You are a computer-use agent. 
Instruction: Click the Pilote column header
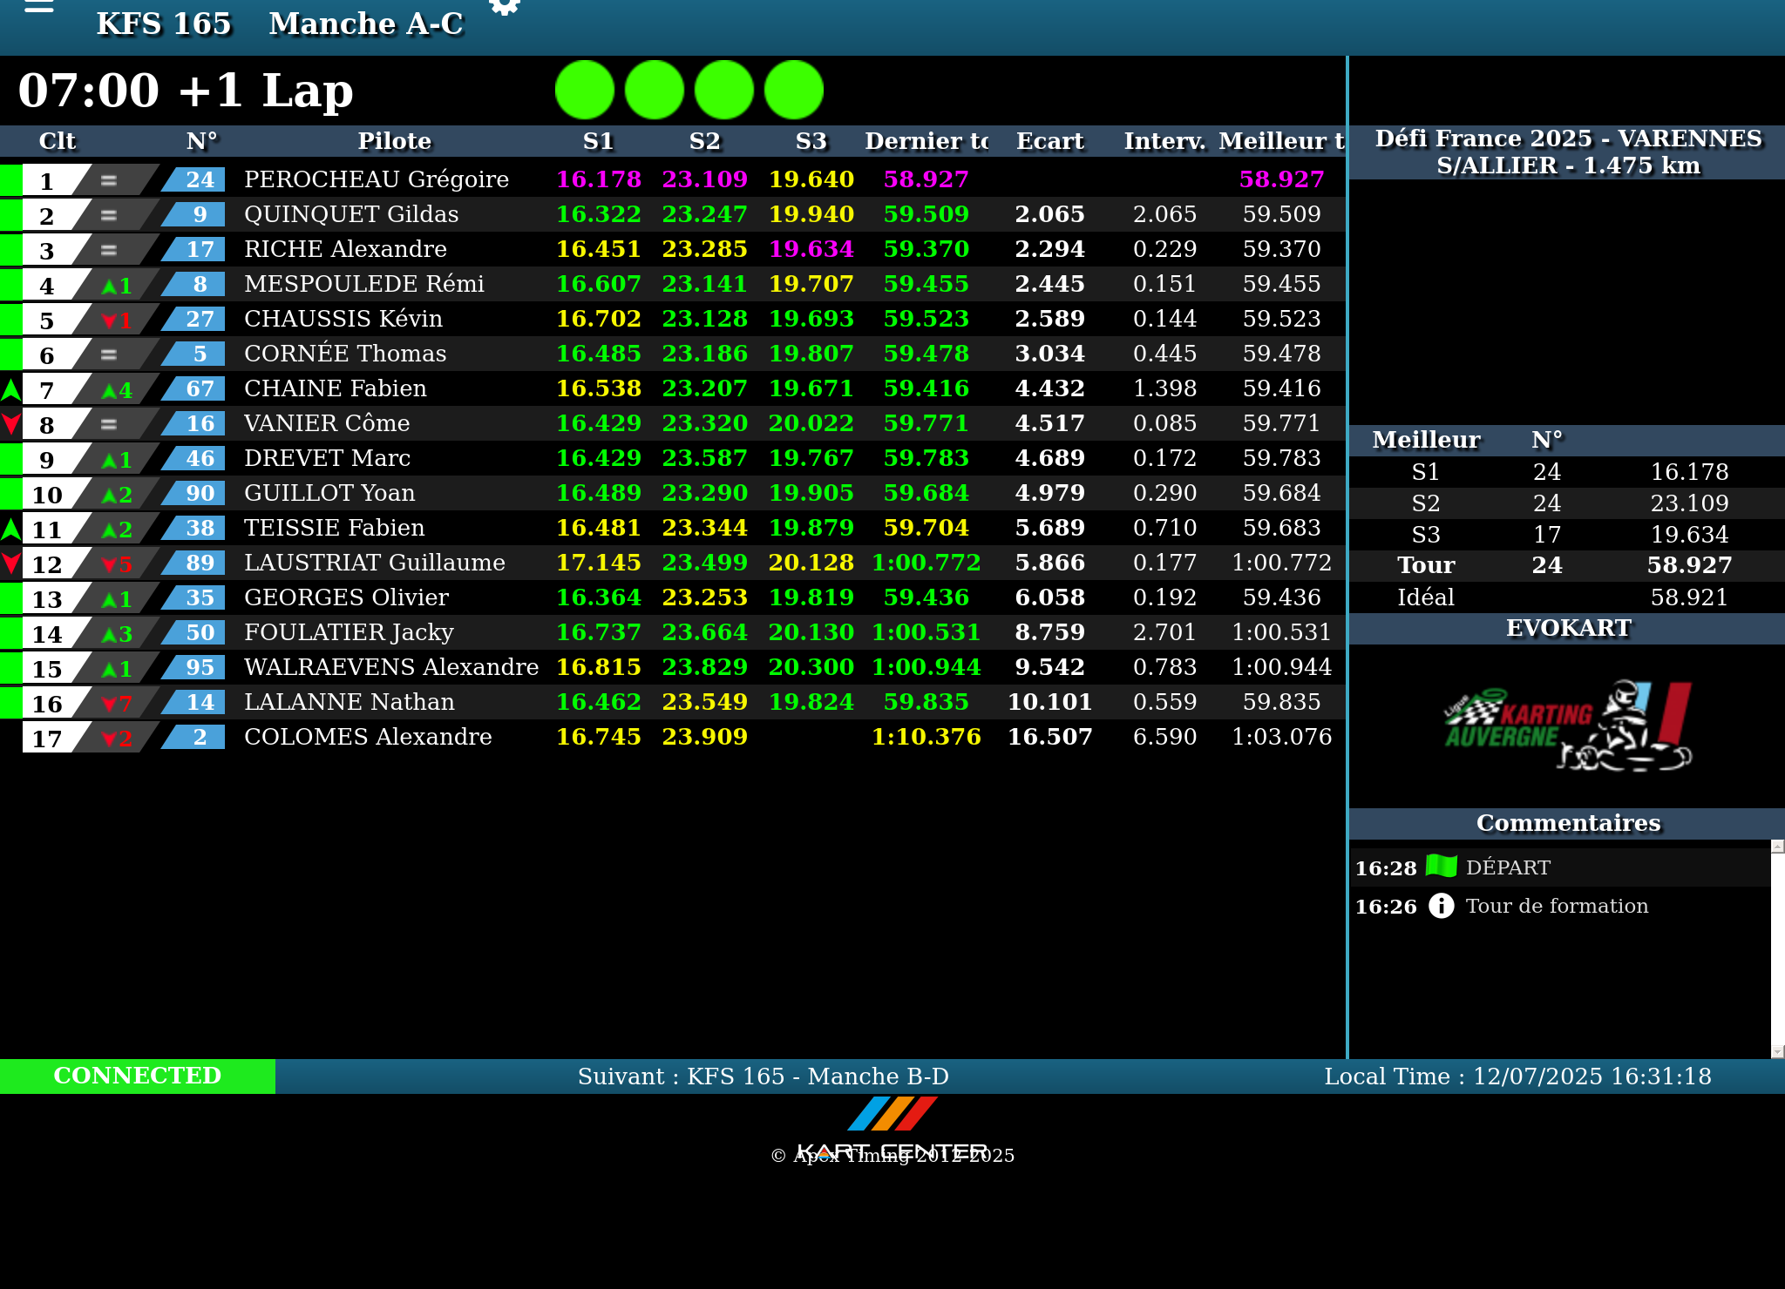click(x=394, y=141)
